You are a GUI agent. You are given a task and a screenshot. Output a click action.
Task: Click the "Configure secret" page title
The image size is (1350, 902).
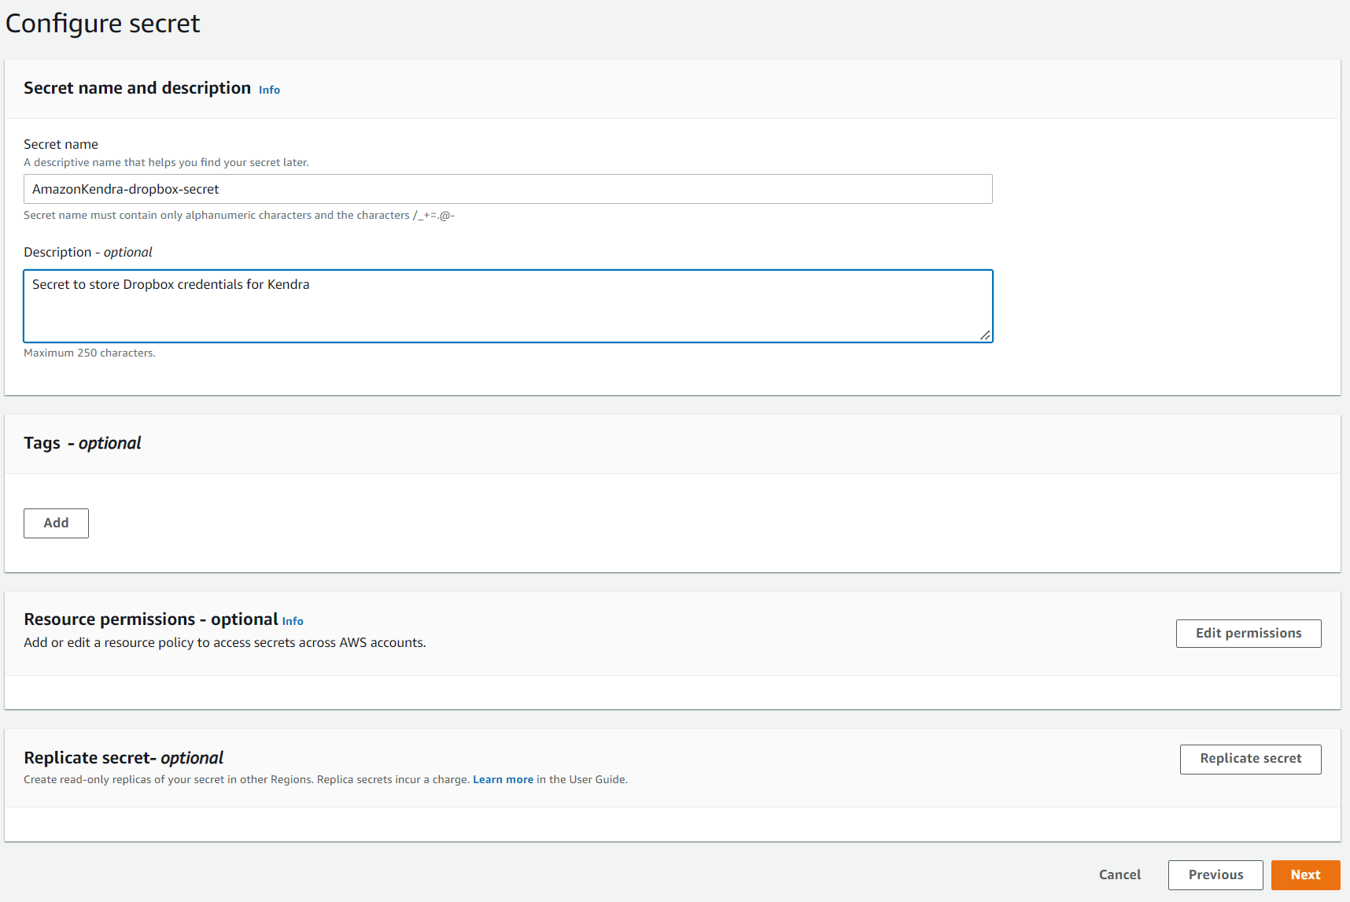pos(103,24)
